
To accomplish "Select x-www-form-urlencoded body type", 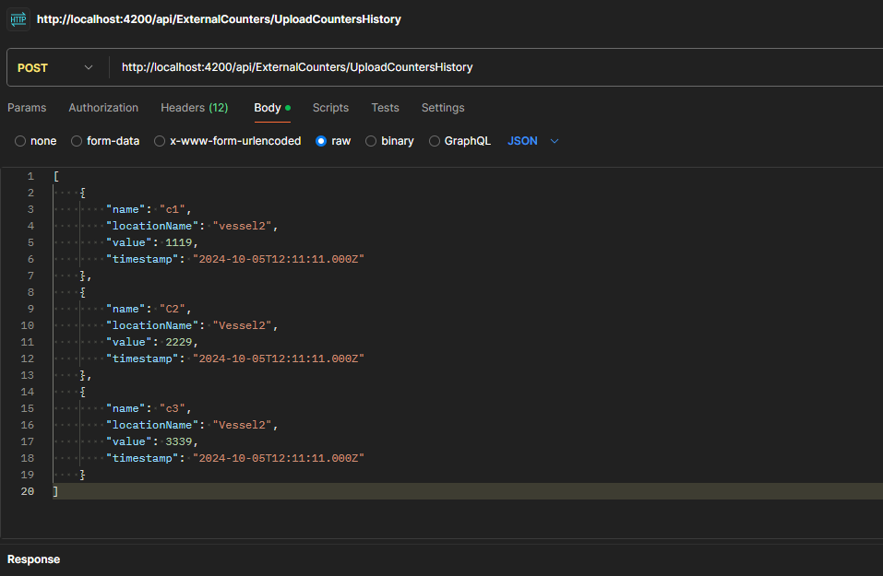I will tap(160, 141).
